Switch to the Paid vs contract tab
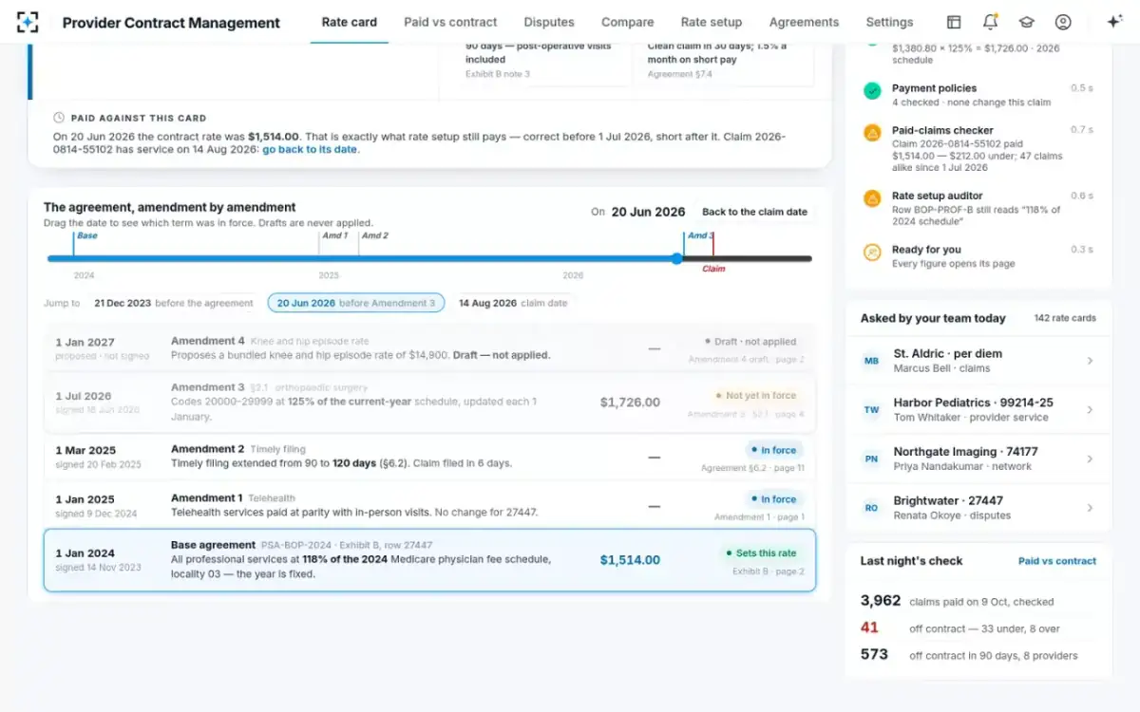 tap(450, 22)
